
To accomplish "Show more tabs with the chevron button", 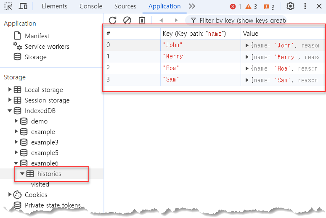I will pos(192,6).
